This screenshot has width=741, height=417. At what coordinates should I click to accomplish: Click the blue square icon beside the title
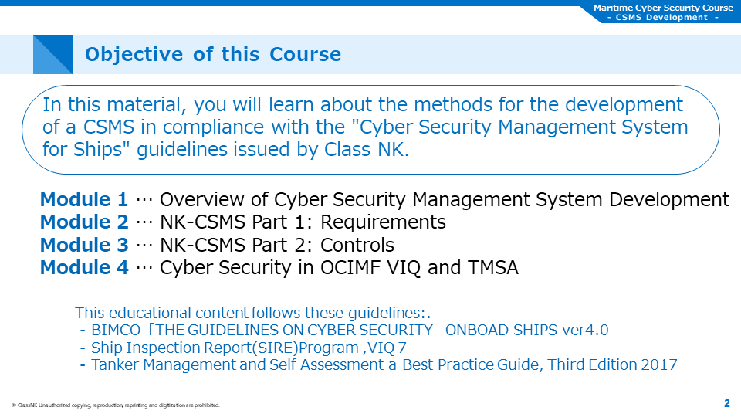point(52,55)
